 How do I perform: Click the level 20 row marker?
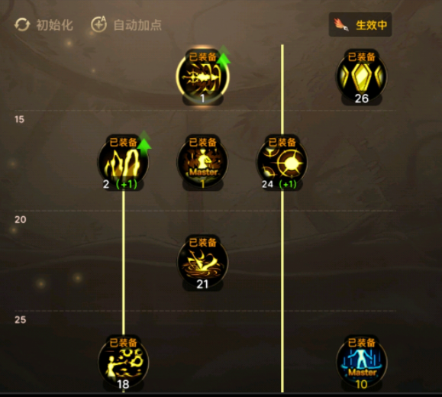point(21,219)
